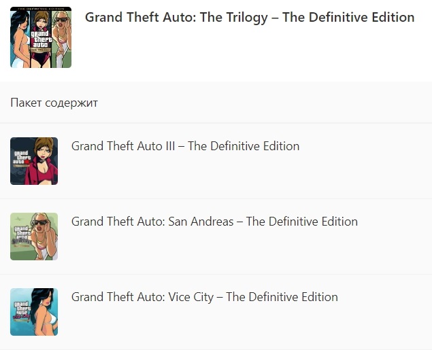This screenshot has width=432, height=350.
Task: Click the right character panel on Trilogy cover
Action: click(x=61, y=41)
